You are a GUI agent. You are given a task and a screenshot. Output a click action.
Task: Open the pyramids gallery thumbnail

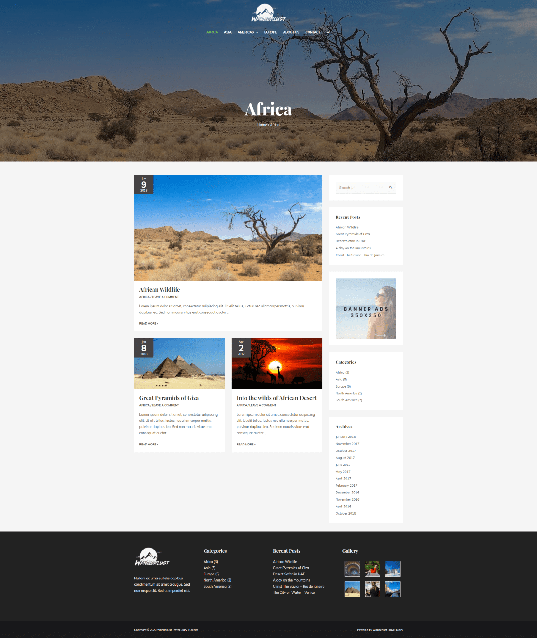[352, 589]
